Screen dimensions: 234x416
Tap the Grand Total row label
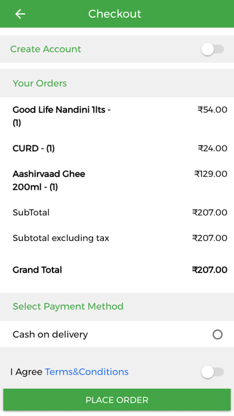click(x=38, y=270)
